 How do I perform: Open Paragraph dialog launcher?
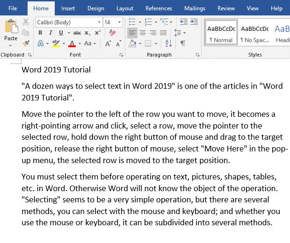point(197,55)
